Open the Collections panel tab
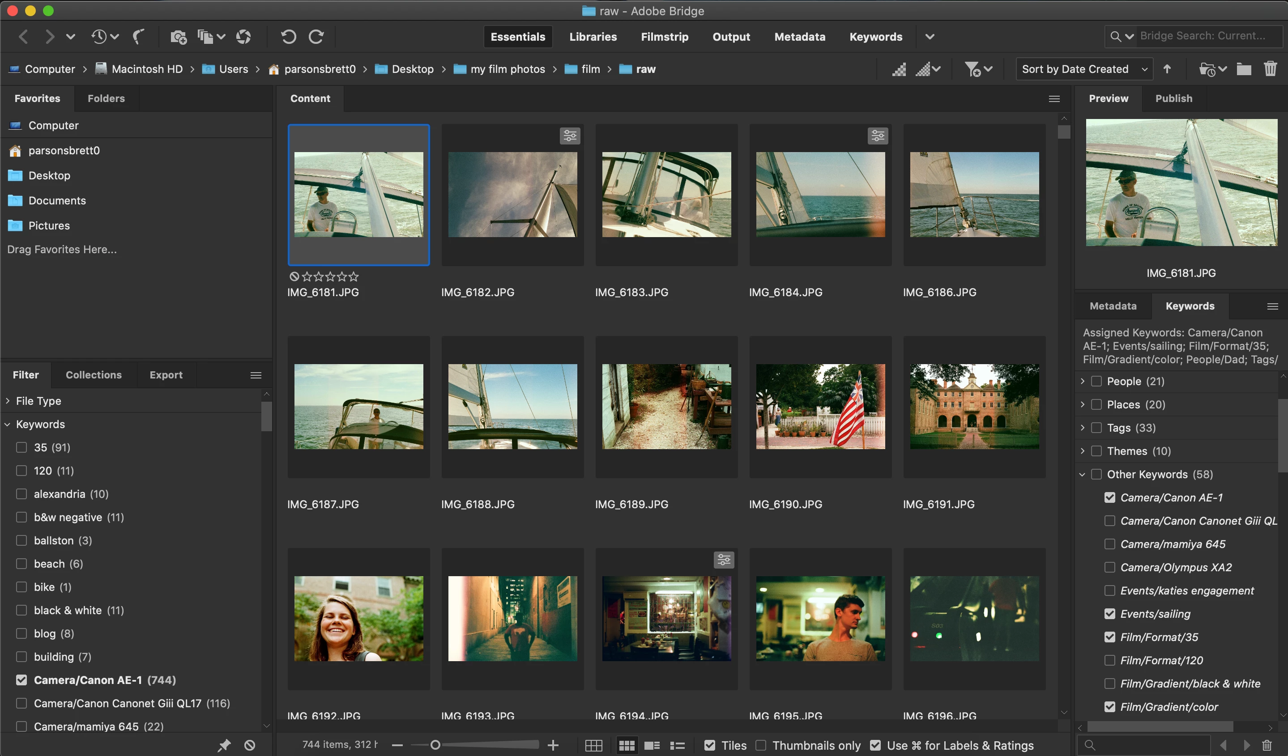 [x=94, y=375]
